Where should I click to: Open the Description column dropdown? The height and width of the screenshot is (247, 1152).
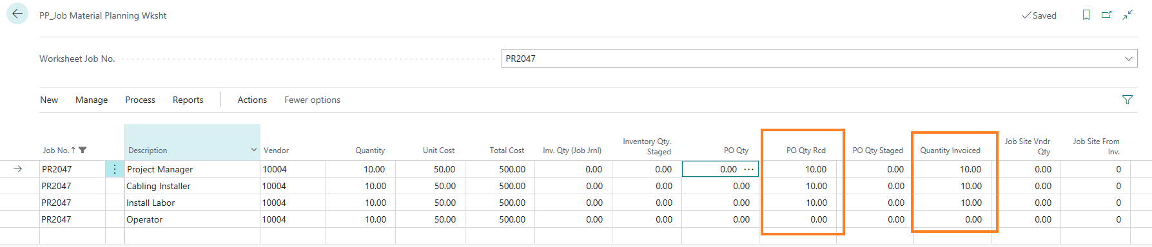click(x=254, y=150)
